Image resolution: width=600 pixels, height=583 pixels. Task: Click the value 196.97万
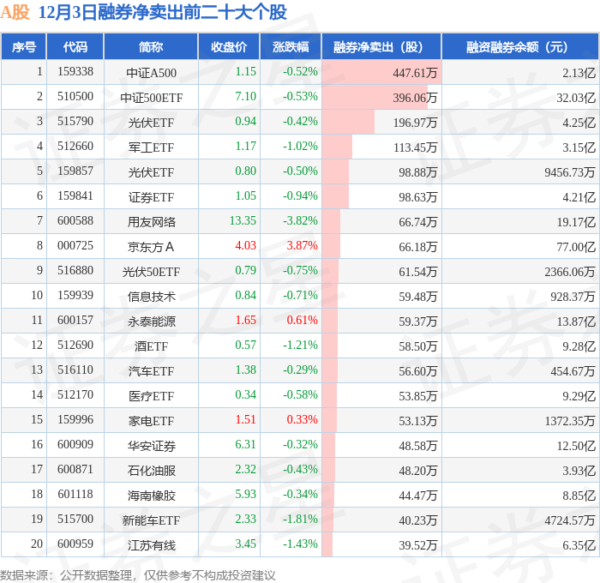point(415,123)
